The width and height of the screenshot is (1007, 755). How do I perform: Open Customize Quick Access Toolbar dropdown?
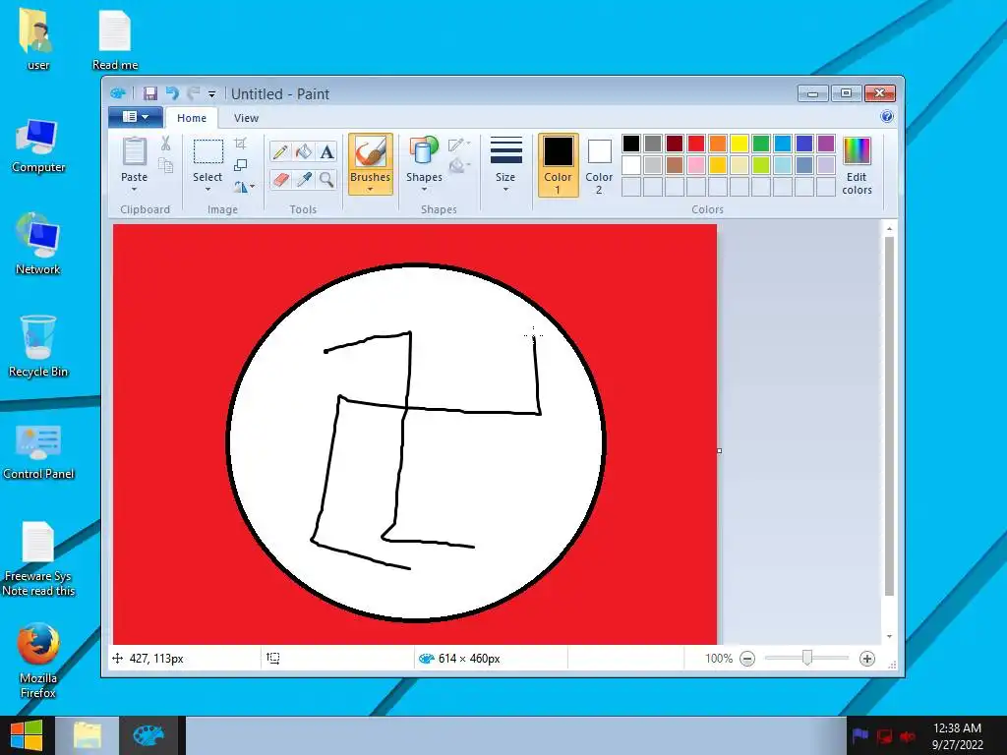pos(212,94)
